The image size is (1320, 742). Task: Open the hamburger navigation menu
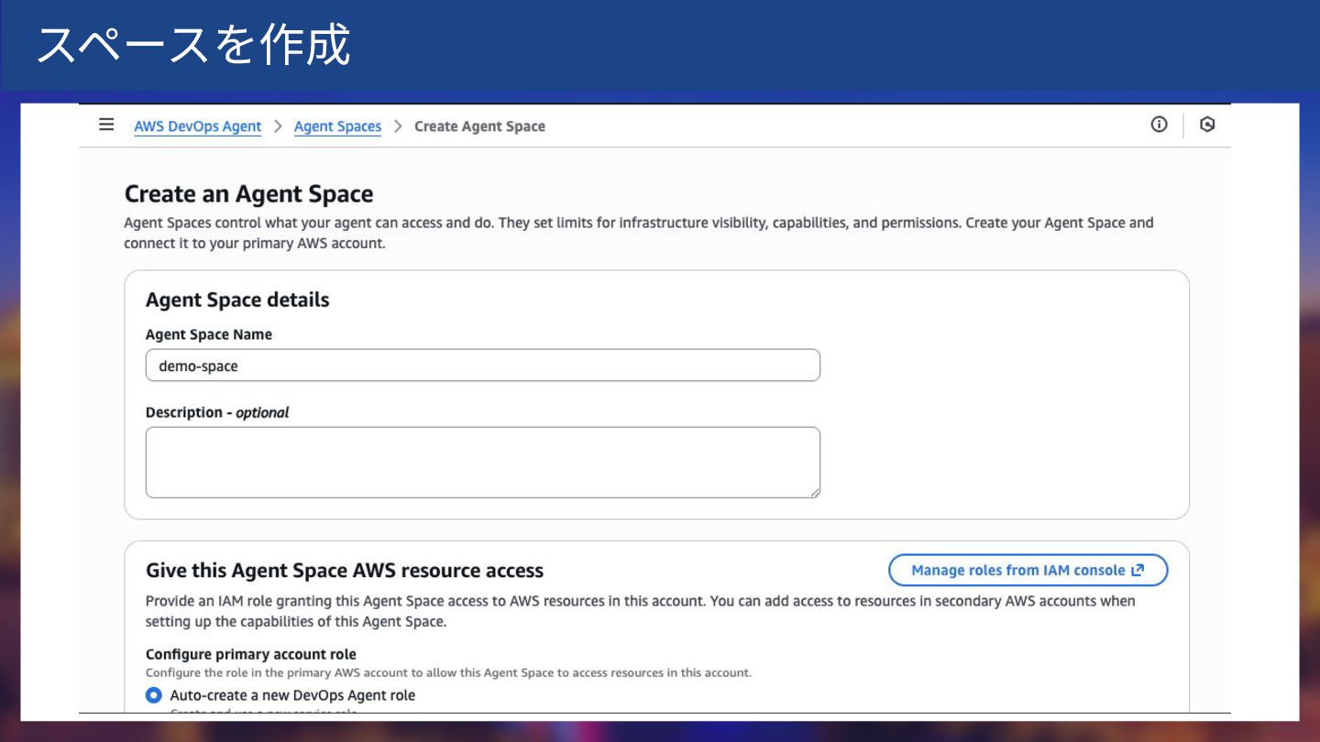[x=106, y=125]
